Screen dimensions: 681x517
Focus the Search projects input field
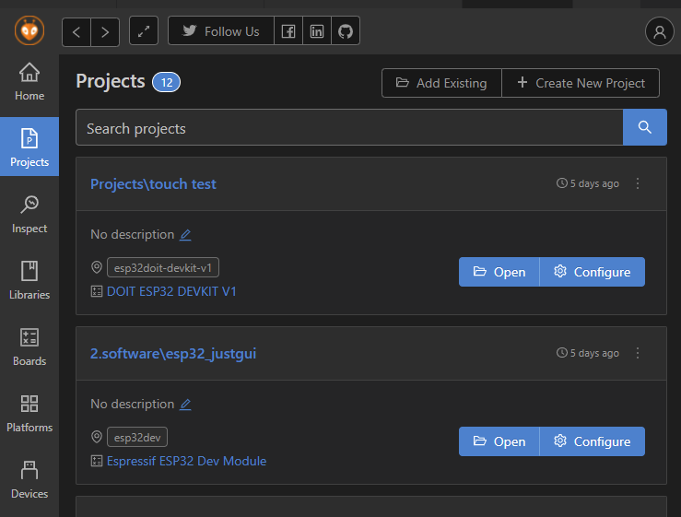point(349,128)
